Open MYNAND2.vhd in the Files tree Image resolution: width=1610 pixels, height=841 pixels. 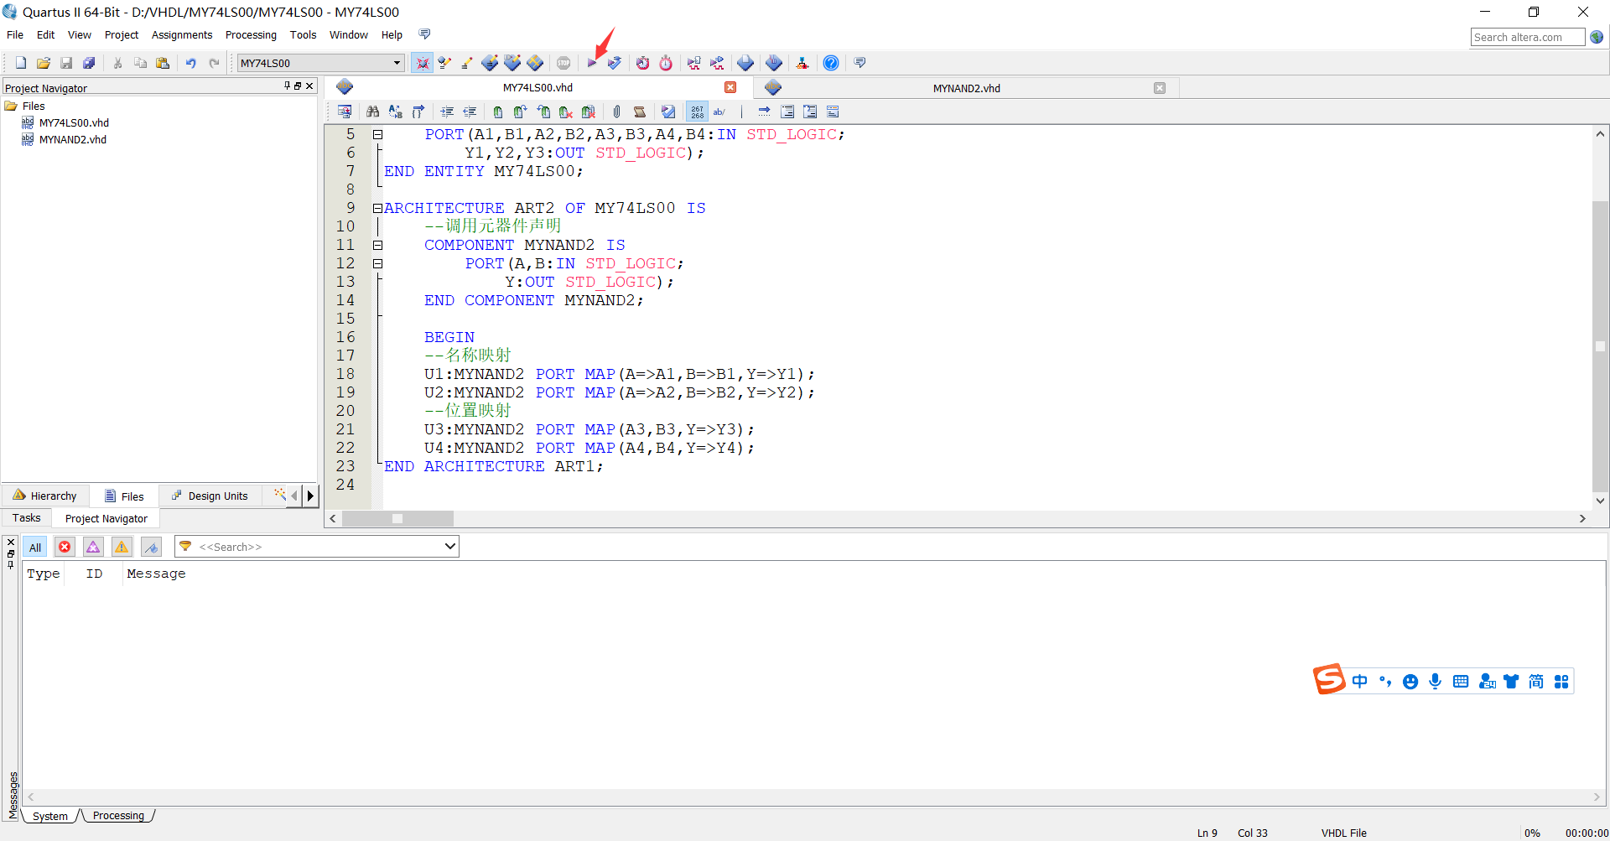coord(73,140)
